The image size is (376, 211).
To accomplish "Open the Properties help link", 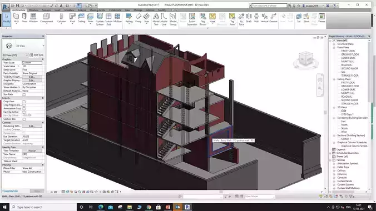I will click(10, 191).
